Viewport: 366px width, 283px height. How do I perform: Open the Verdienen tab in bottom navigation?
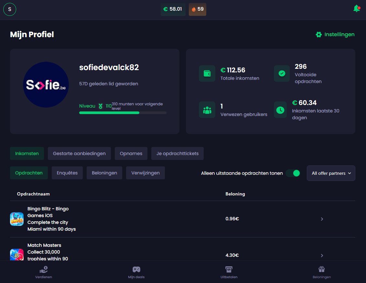pyautogui.click(x=44, y=272)
